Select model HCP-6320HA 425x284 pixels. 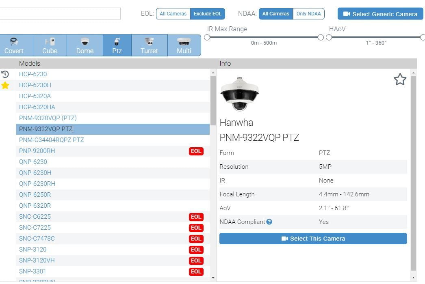113,107
